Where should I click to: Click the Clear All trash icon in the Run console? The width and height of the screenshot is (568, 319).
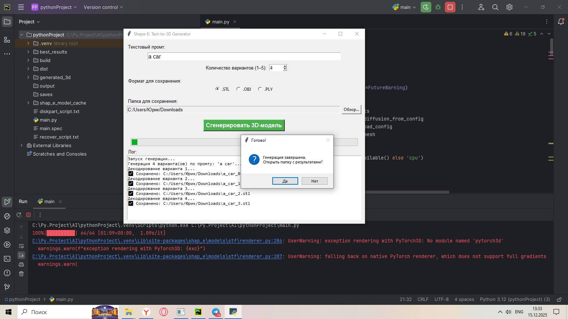21,274
